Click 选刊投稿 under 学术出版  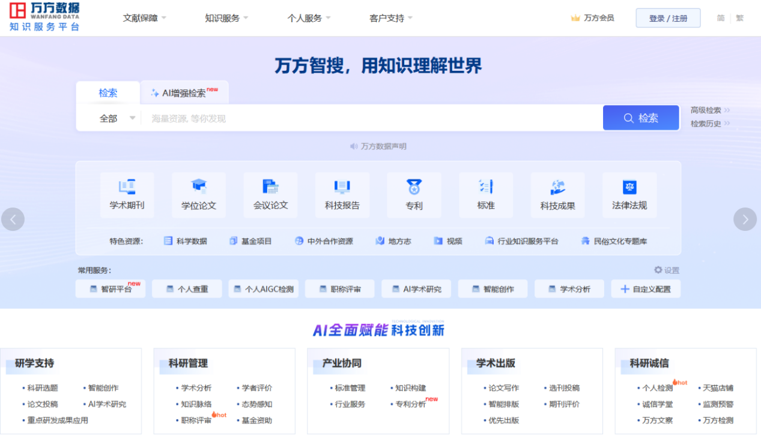[x=565, y=388]
